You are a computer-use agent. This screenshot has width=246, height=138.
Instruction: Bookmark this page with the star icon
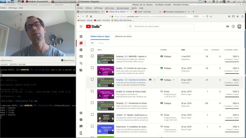coord(211,16)
